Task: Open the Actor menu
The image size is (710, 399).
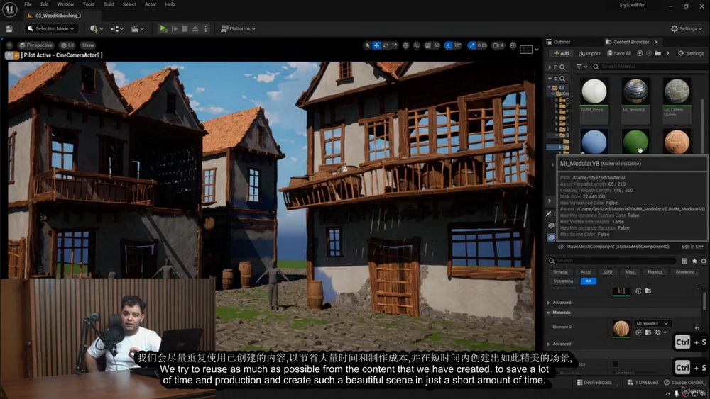Action: [x=151, y=4]
